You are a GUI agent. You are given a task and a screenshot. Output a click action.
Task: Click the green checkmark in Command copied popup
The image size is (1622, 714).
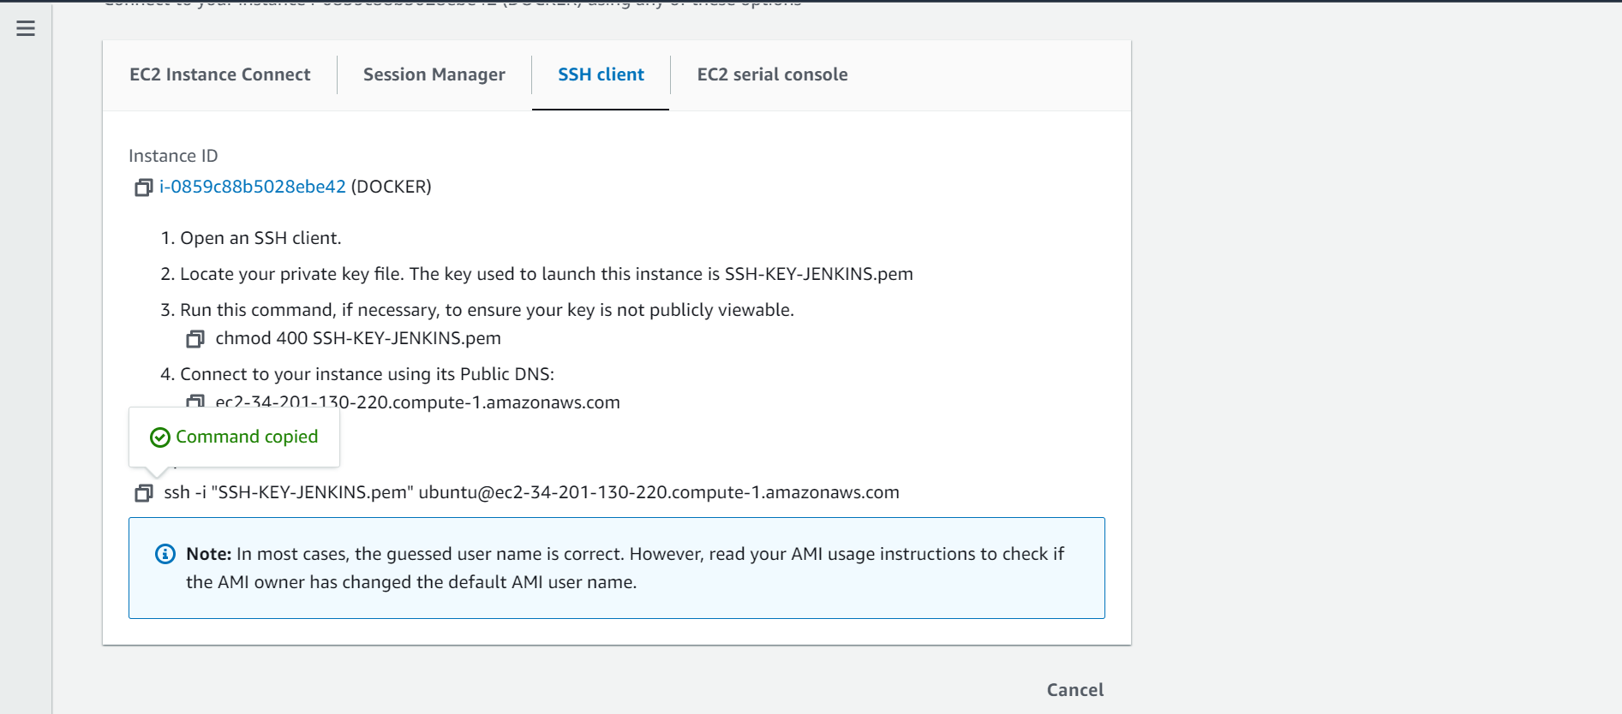159,437
